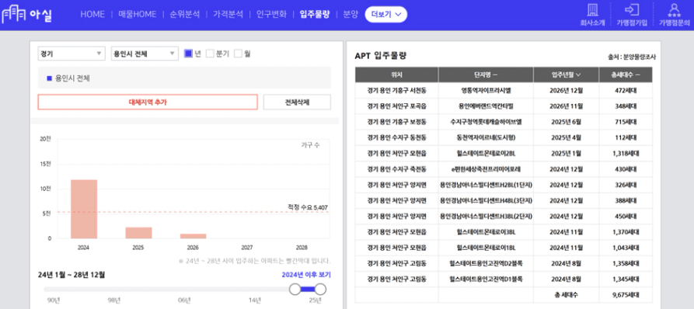This screenshot has height=309, width=694.
Task: Click the 대체지역 추가 button
Action: [x=148, y=102]
